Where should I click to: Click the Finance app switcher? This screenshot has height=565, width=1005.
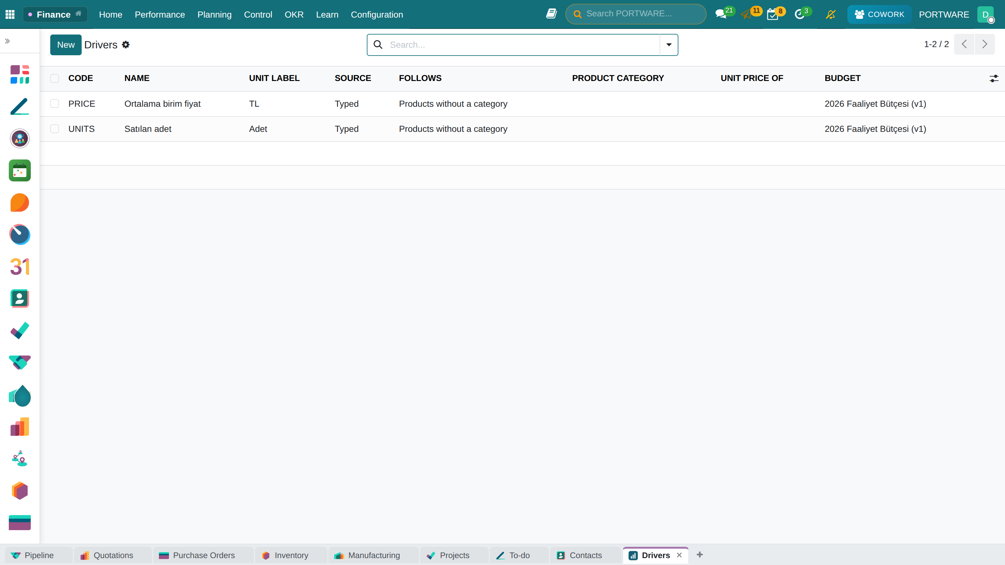pyautogui.click(x=55, y=14)
